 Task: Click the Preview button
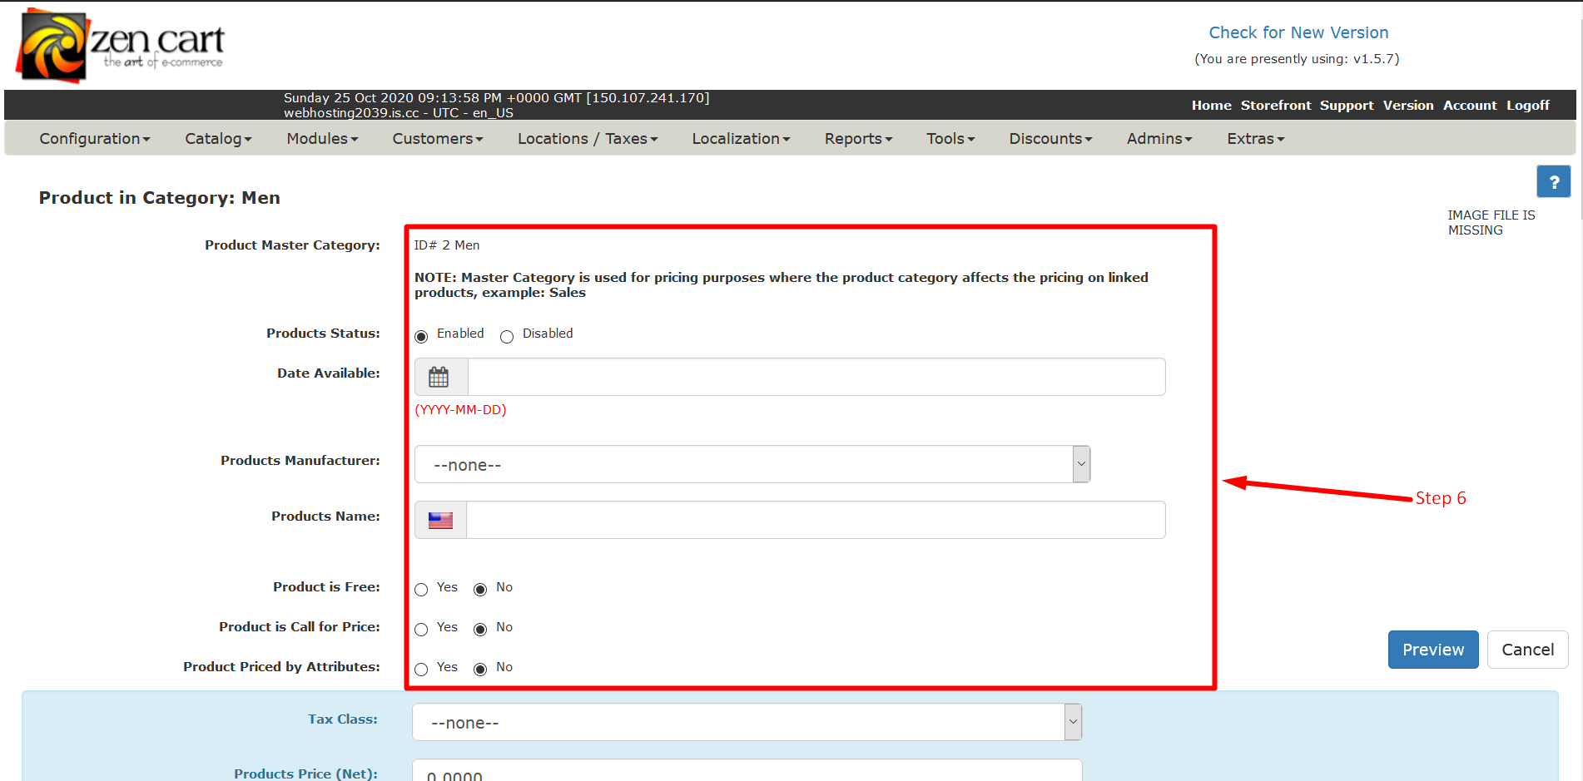point(1433,650)
